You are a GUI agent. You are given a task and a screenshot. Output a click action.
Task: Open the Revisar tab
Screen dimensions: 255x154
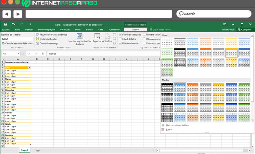pyautogui.click(x=90, y=30)
